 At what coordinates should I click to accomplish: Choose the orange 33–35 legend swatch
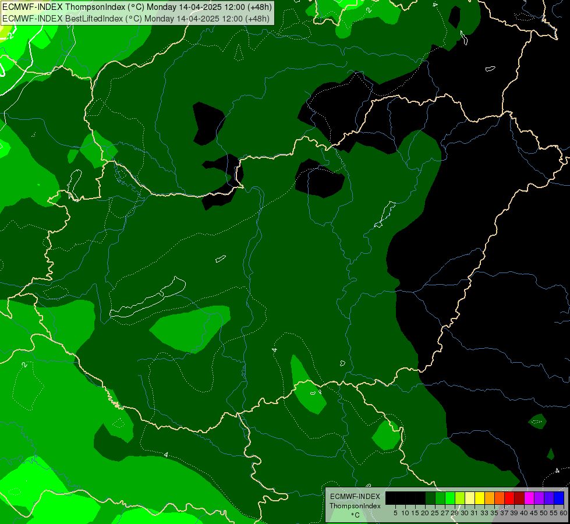[x=490, y=498]
